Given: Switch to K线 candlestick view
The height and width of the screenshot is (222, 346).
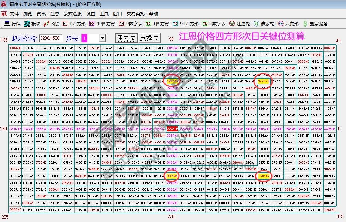Looking at the screenshot, I should point(55,23).
